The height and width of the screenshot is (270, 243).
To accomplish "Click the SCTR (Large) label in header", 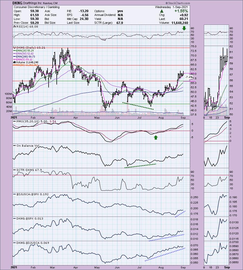I will coord(103,23).
